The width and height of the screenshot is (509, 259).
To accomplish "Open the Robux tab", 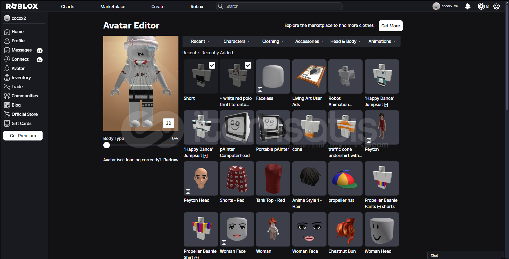I will tap(197, 7).
